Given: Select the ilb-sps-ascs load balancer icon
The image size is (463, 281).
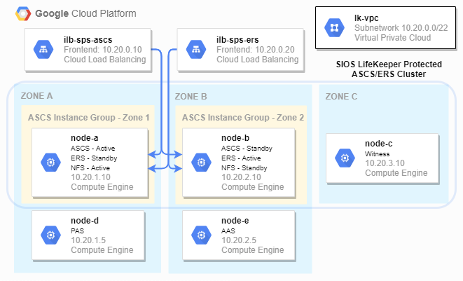Looking at the screenshot, I should tap(45, 50).
